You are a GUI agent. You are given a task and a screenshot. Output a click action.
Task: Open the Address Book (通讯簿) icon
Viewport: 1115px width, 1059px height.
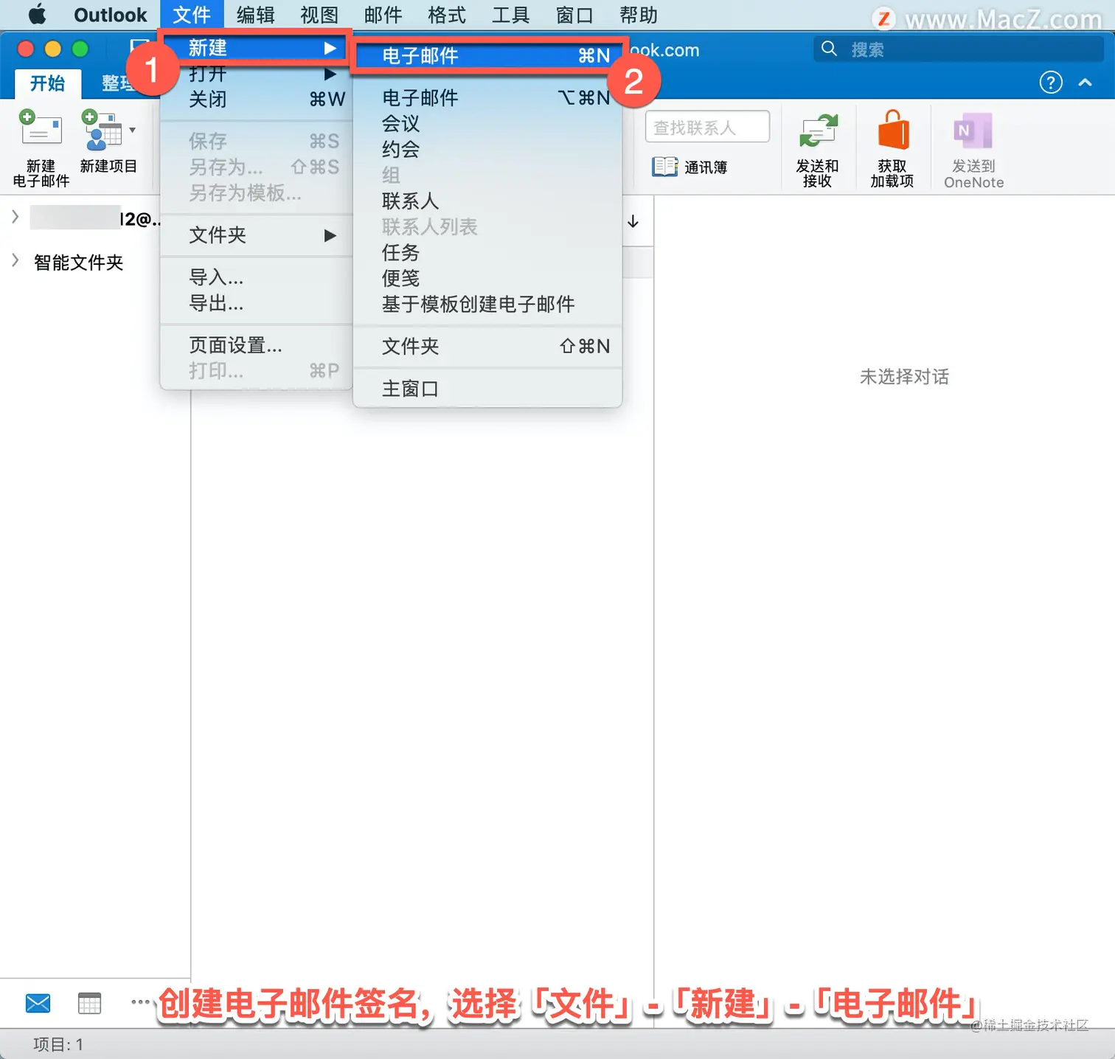pos(664,167)
